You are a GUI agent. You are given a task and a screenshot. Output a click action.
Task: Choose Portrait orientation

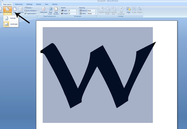click(x=11, y=18)
